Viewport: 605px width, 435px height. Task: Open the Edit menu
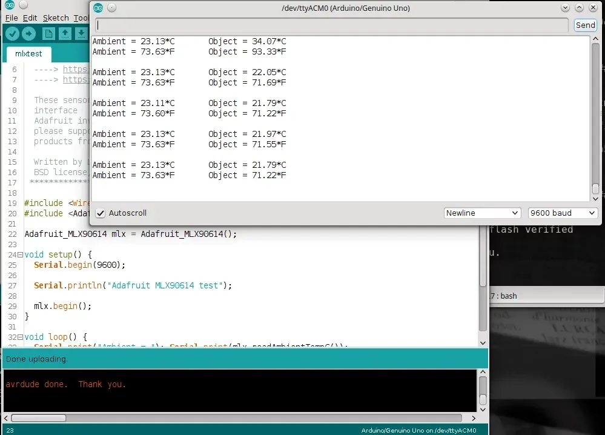coord(30,18)
